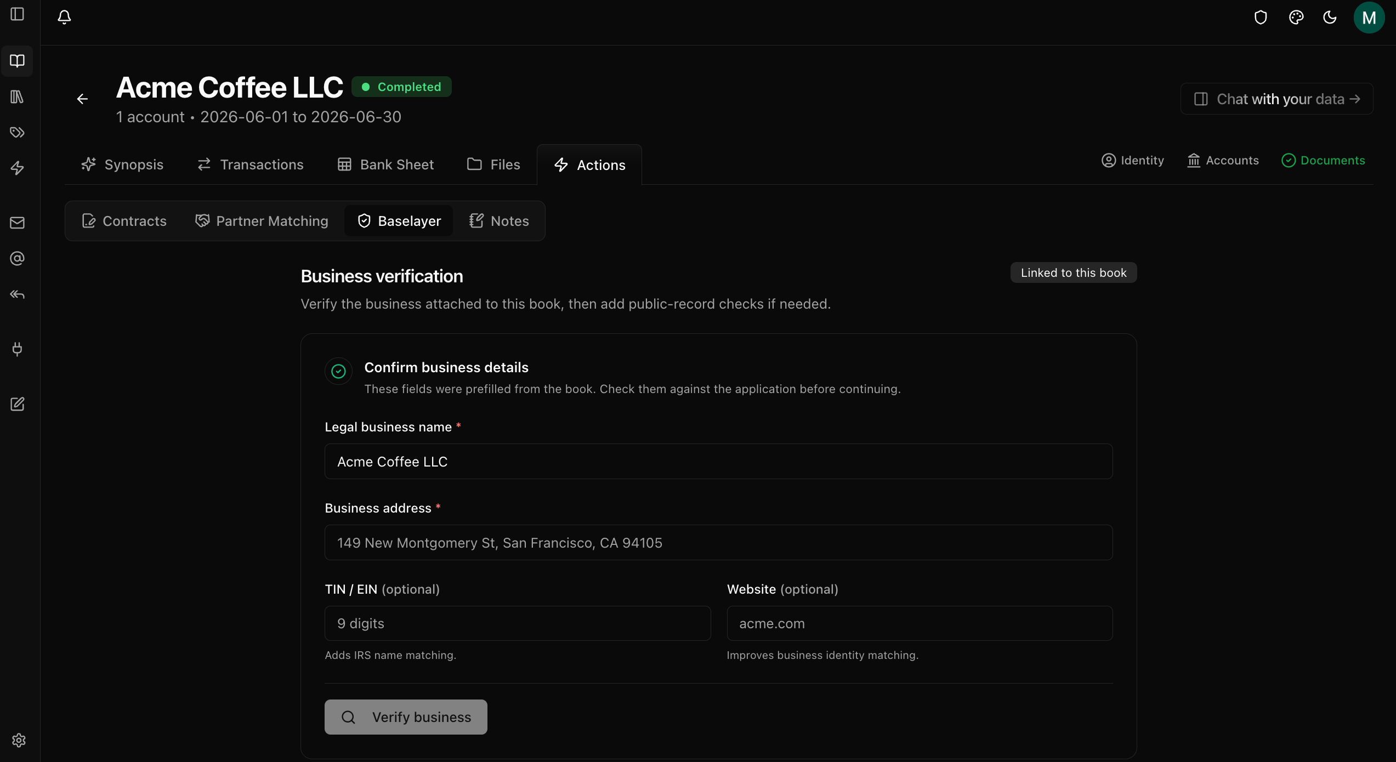1396x762 pixels.
Task: Select the Actions tab
Action: [x=589, y=165]
